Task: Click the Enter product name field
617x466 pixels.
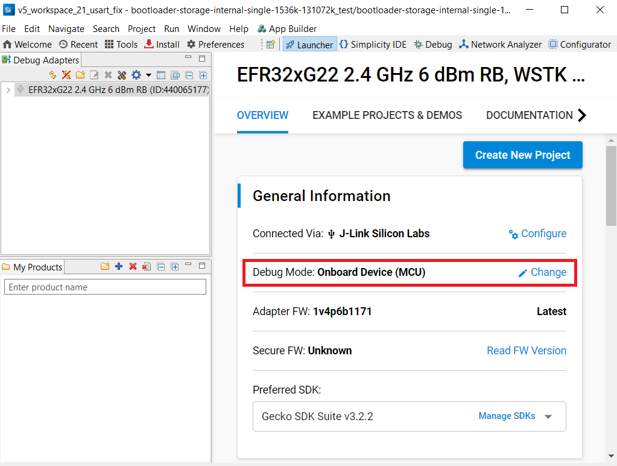Action: [105, 287]
